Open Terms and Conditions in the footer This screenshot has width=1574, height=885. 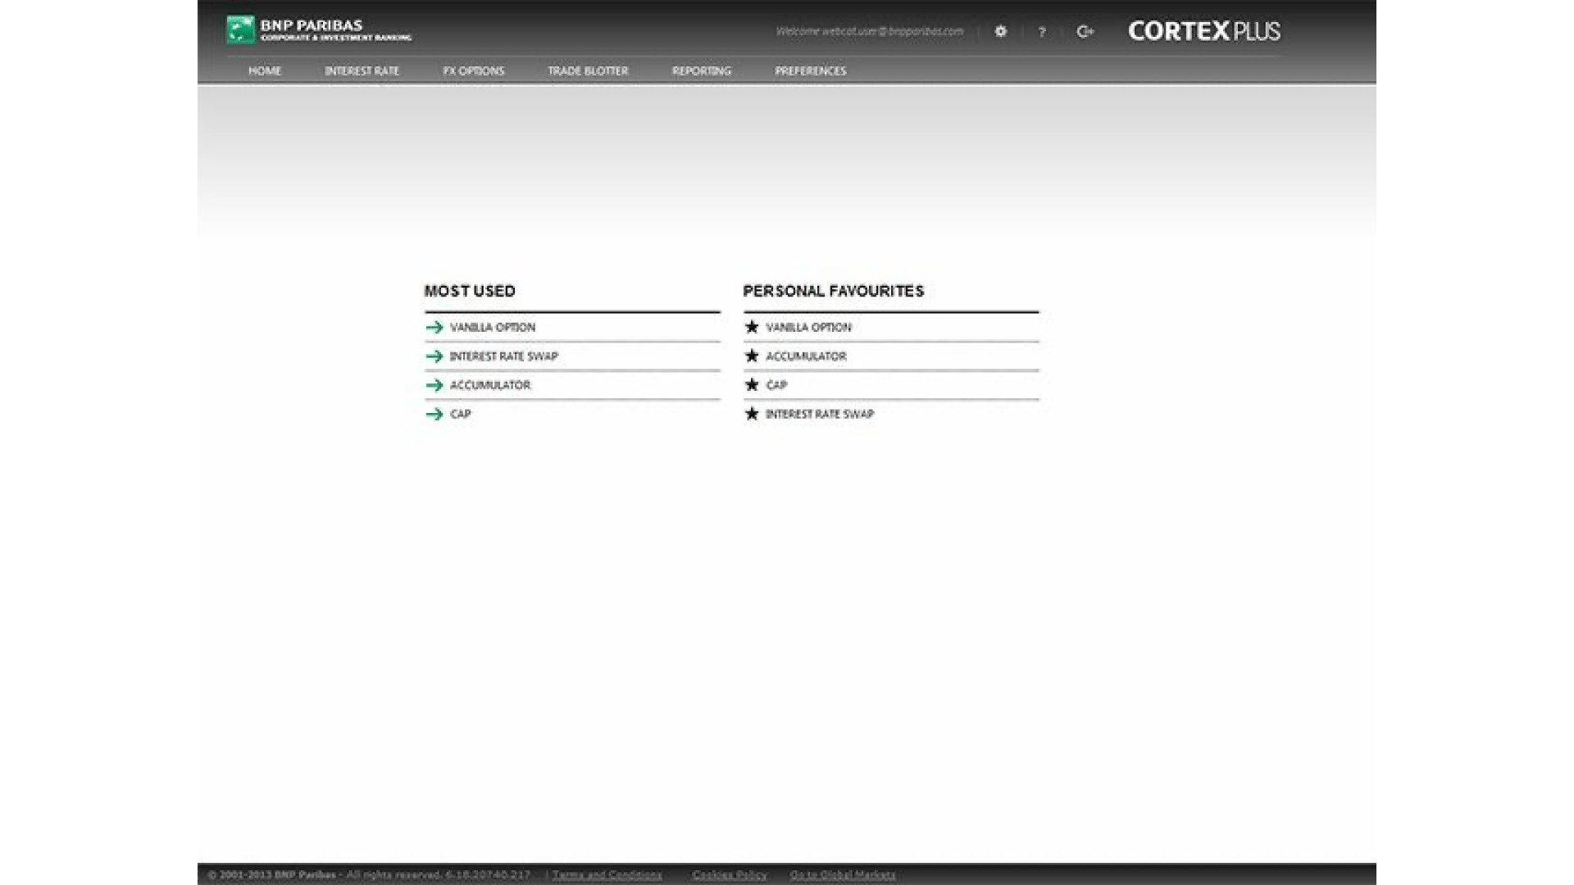(x=605, y=874)
